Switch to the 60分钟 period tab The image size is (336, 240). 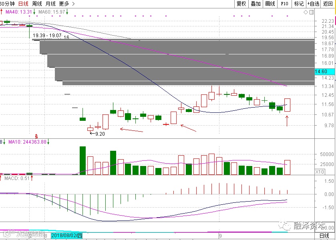[8, 4]
